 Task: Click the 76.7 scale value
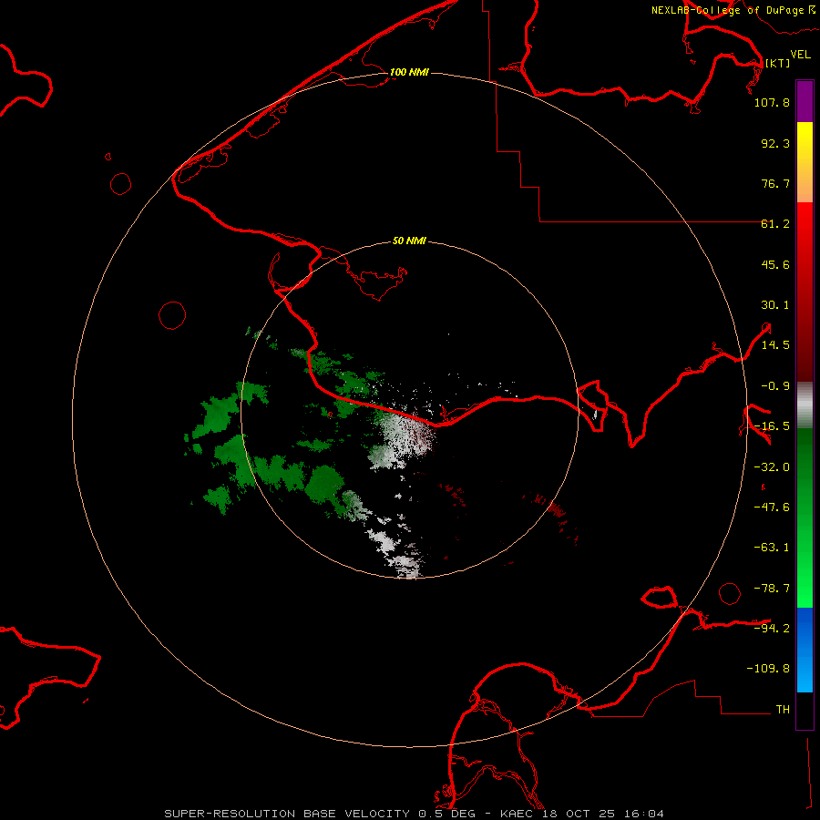click(775, 183)
